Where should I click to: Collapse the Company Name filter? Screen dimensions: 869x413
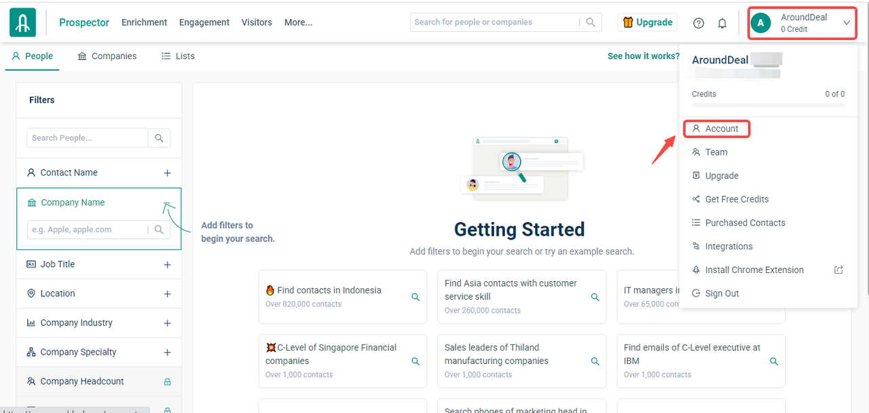167,202
